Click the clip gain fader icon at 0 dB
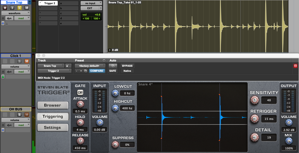 pyautogui.click(x=110, y=50)
